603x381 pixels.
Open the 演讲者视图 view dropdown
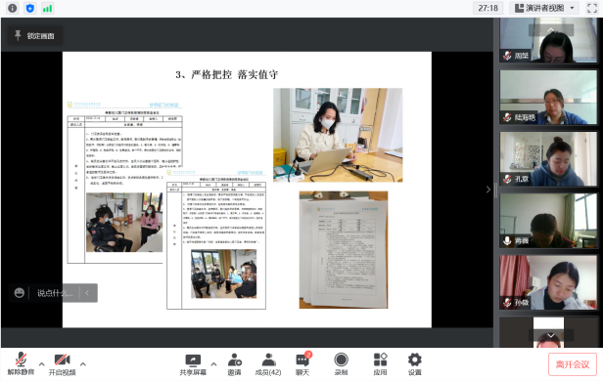pyautogui.click(x=544, y=8)
